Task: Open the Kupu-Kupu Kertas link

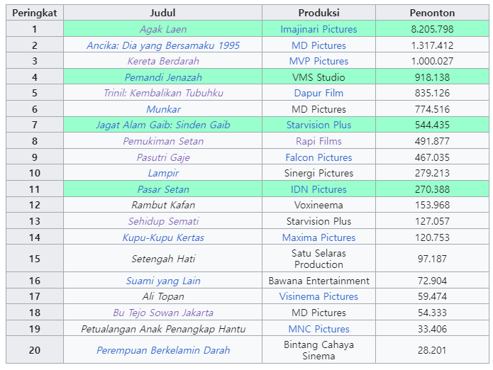Action: [163, 237]
